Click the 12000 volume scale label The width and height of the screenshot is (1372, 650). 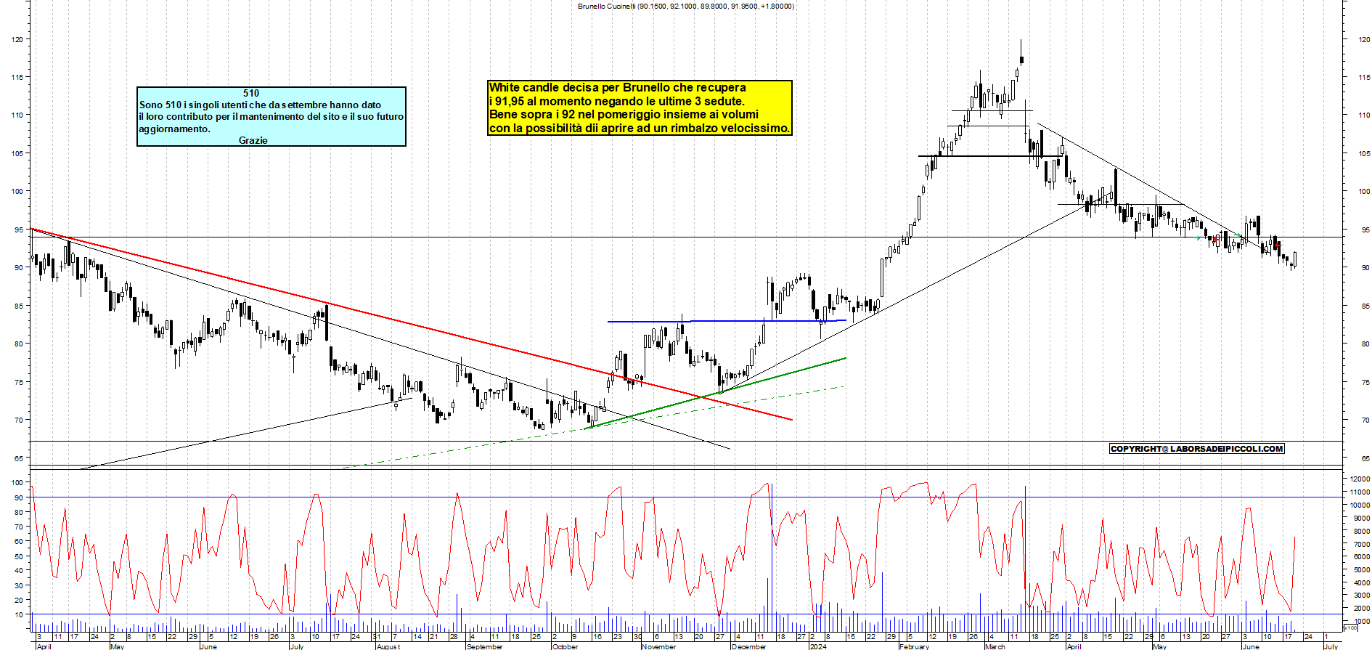click(1360, 479)
